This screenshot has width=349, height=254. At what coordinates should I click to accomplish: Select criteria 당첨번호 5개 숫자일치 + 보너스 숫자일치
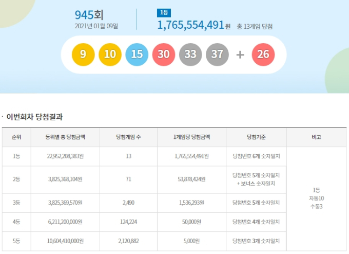256,179
